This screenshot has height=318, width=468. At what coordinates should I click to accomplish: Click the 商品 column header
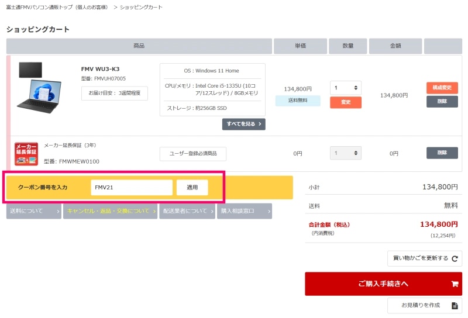click(x=139, y=46)
